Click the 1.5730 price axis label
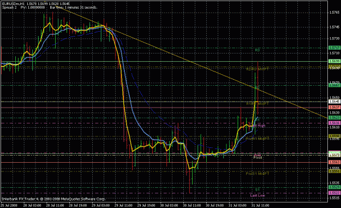This screenshot has height=208, width=341. coord(334,39)
